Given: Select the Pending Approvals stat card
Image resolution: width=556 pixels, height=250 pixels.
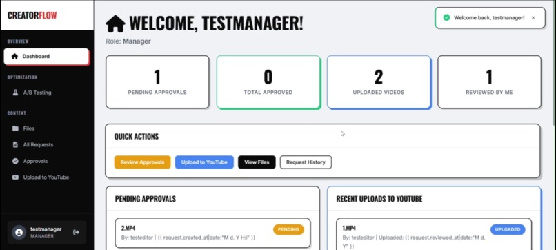Looking at the screenshot, I should [x=157, y=82].
